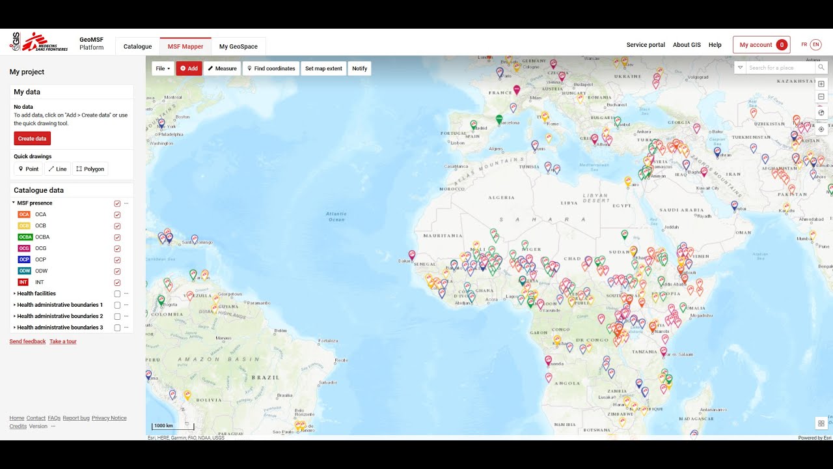
Task: Uncheck the OCA layer
Action: tap(117, 214)
